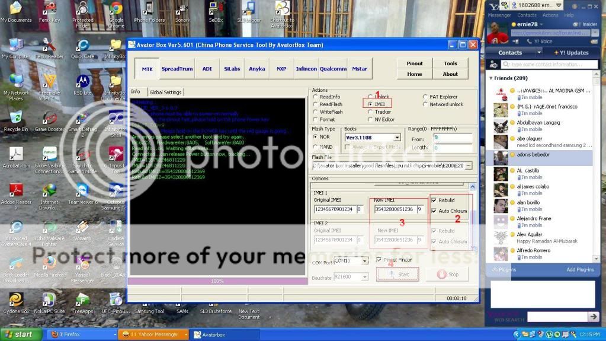The height and width of the screenshot is (341, 606).
Task: Open the My Computer desktop icon
Action: coord(15,46)
